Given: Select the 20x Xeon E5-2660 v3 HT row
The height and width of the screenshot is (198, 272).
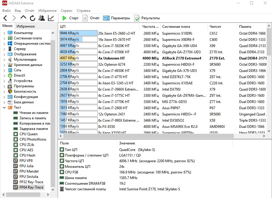Looking at the screenshot, I should (163, 33).
